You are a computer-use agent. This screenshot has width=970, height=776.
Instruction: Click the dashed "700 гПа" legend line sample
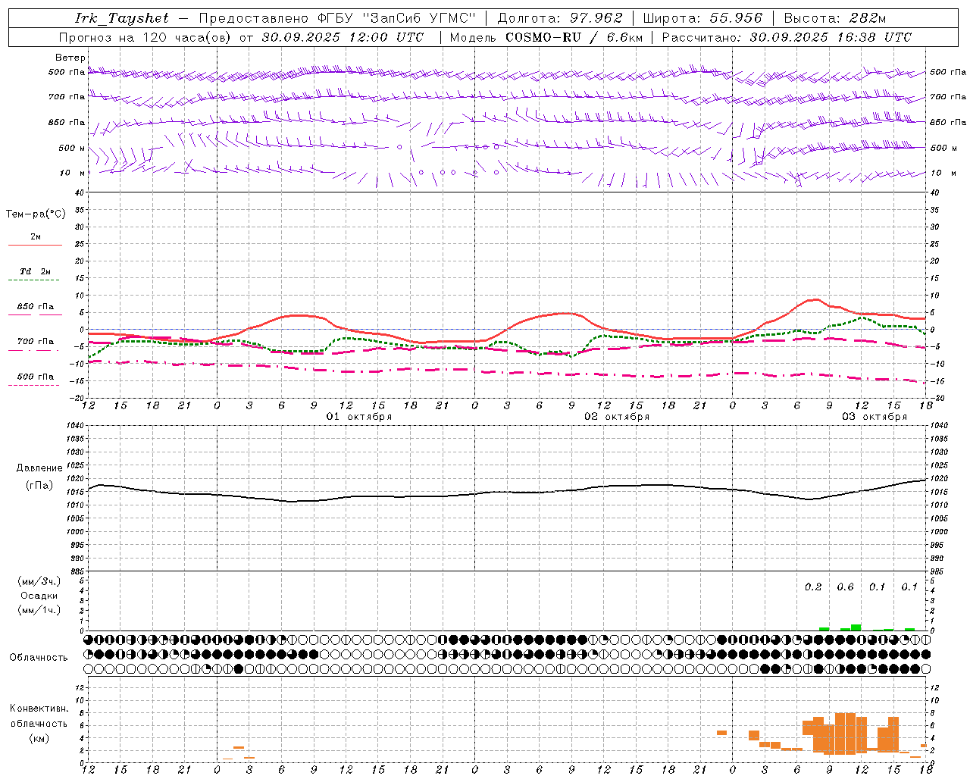[33, 350]
